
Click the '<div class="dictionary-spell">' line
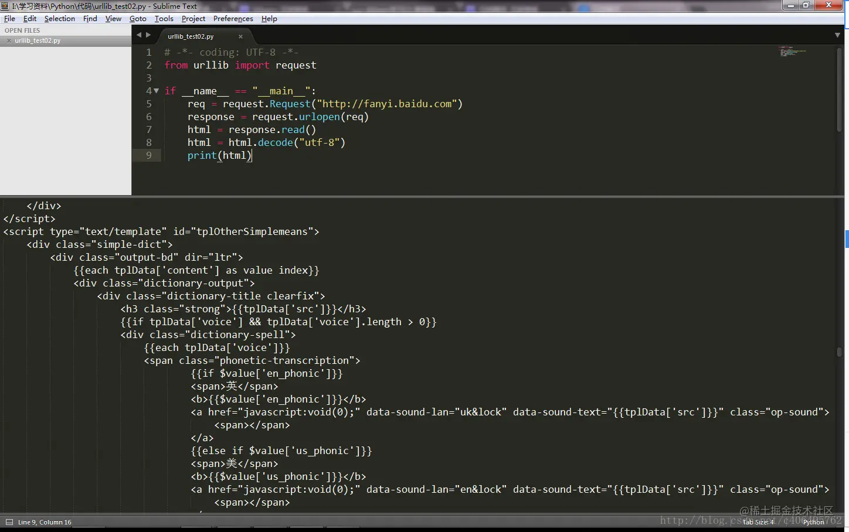click(x=208, y=335)
